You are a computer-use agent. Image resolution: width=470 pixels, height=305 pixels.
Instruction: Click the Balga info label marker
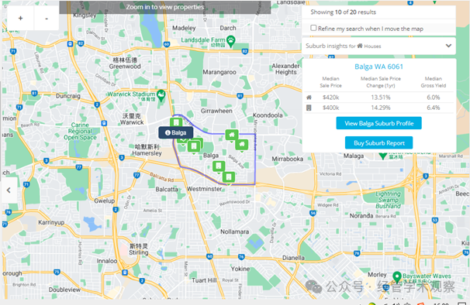(x=175, y=132)
